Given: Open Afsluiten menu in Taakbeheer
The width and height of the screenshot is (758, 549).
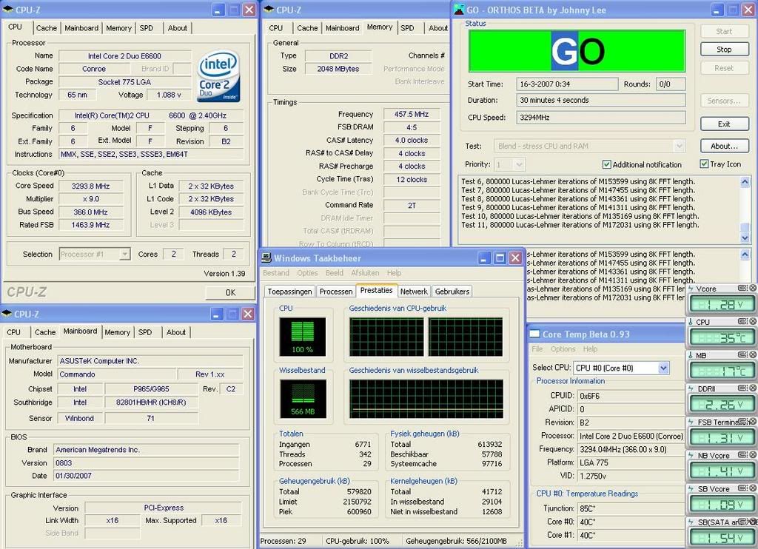Looking at the screenshot, I should (365, 272).
